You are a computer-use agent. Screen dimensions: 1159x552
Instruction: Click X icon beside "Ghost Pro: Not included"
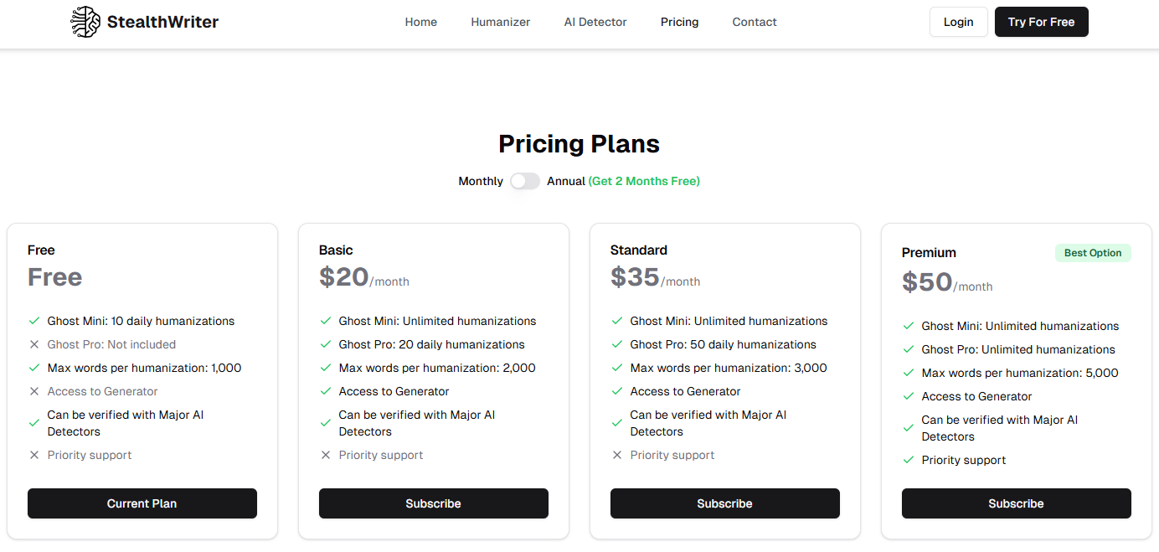click(34, 344)
